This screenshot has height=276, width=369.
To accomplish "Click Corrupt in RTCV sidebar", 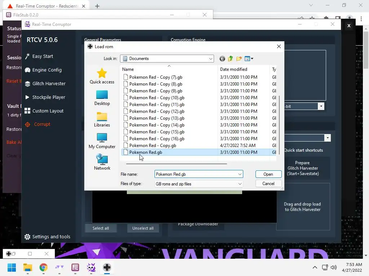I will tap(37, 124).
